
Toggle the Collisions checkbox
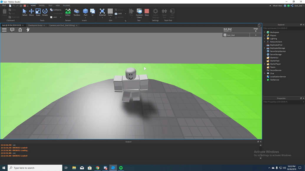pyautogui.click(x=51, y=9)
